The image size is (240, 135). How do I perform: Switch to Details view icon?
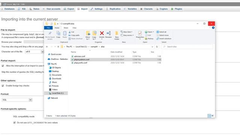(x=209, y=116)
